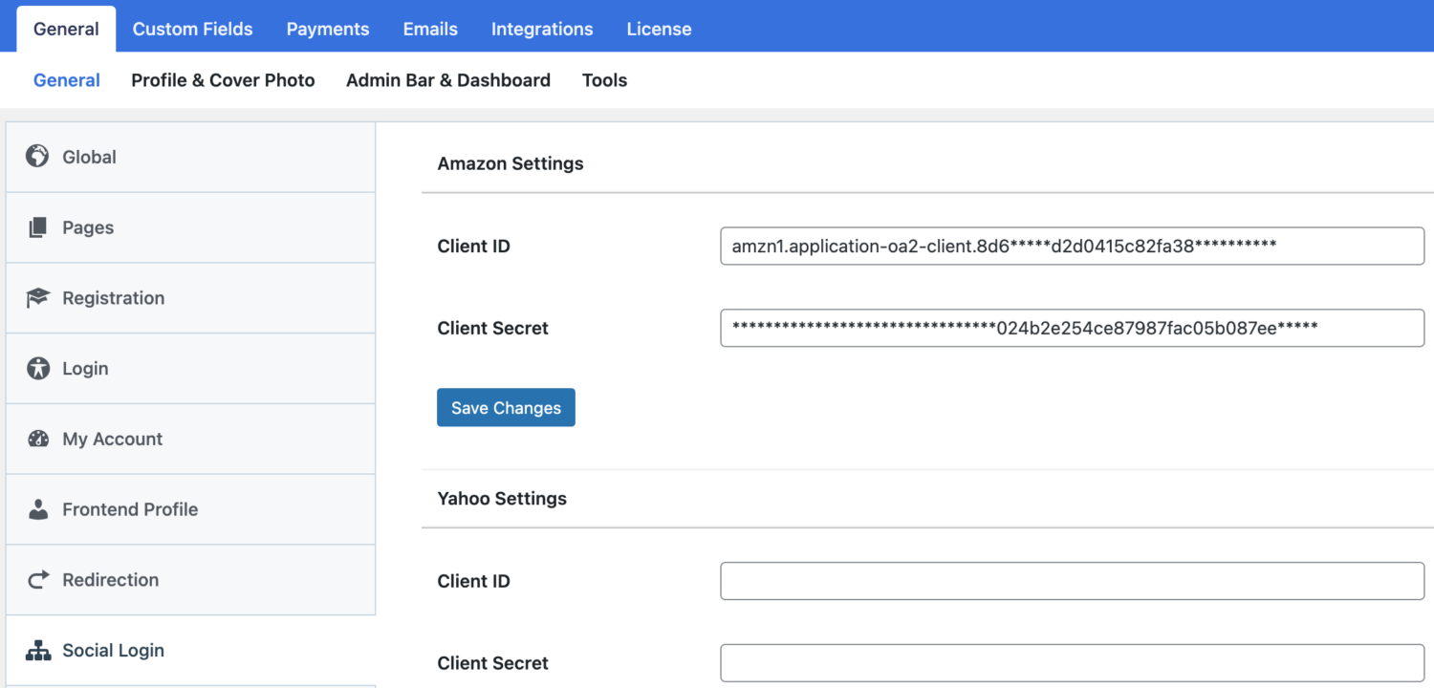
Task: Save Changes for Amazon Settings
Action: [506, 407]
